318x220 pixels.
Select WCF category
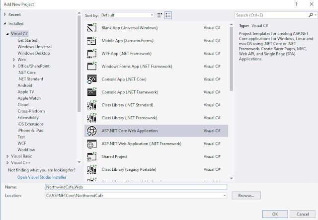click(22, 144)
